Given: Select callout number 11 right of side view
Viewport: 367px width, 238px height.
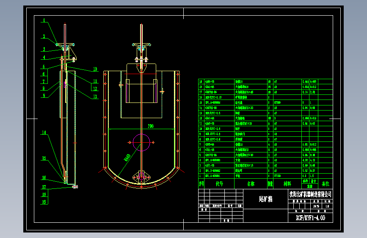Looking at the screenshot, I should [95, 81].
